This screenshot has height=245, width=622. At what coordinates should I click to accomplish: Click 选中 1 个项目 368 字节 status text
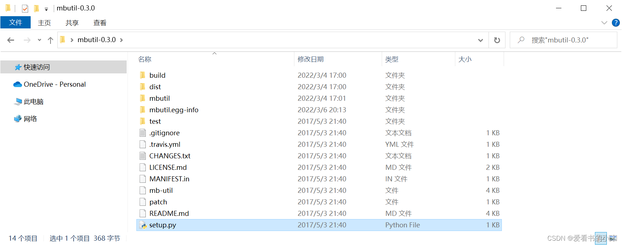(x=85, y=238)
